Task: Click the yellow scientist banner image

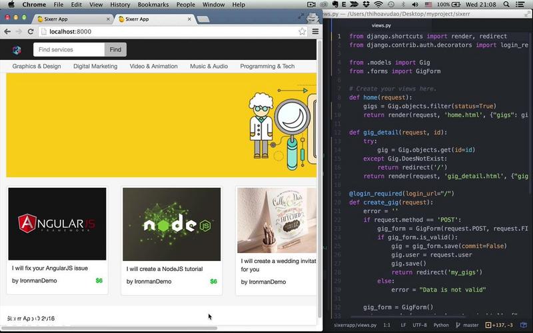Action: point(161,125)
